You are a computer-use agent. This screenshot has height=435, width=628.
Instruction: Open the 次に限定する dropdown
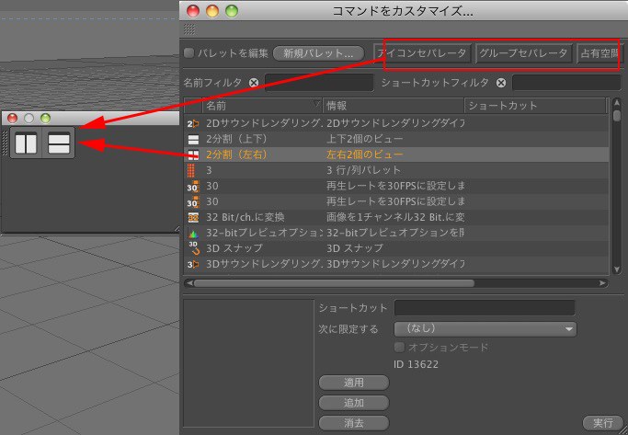(485, 328)
